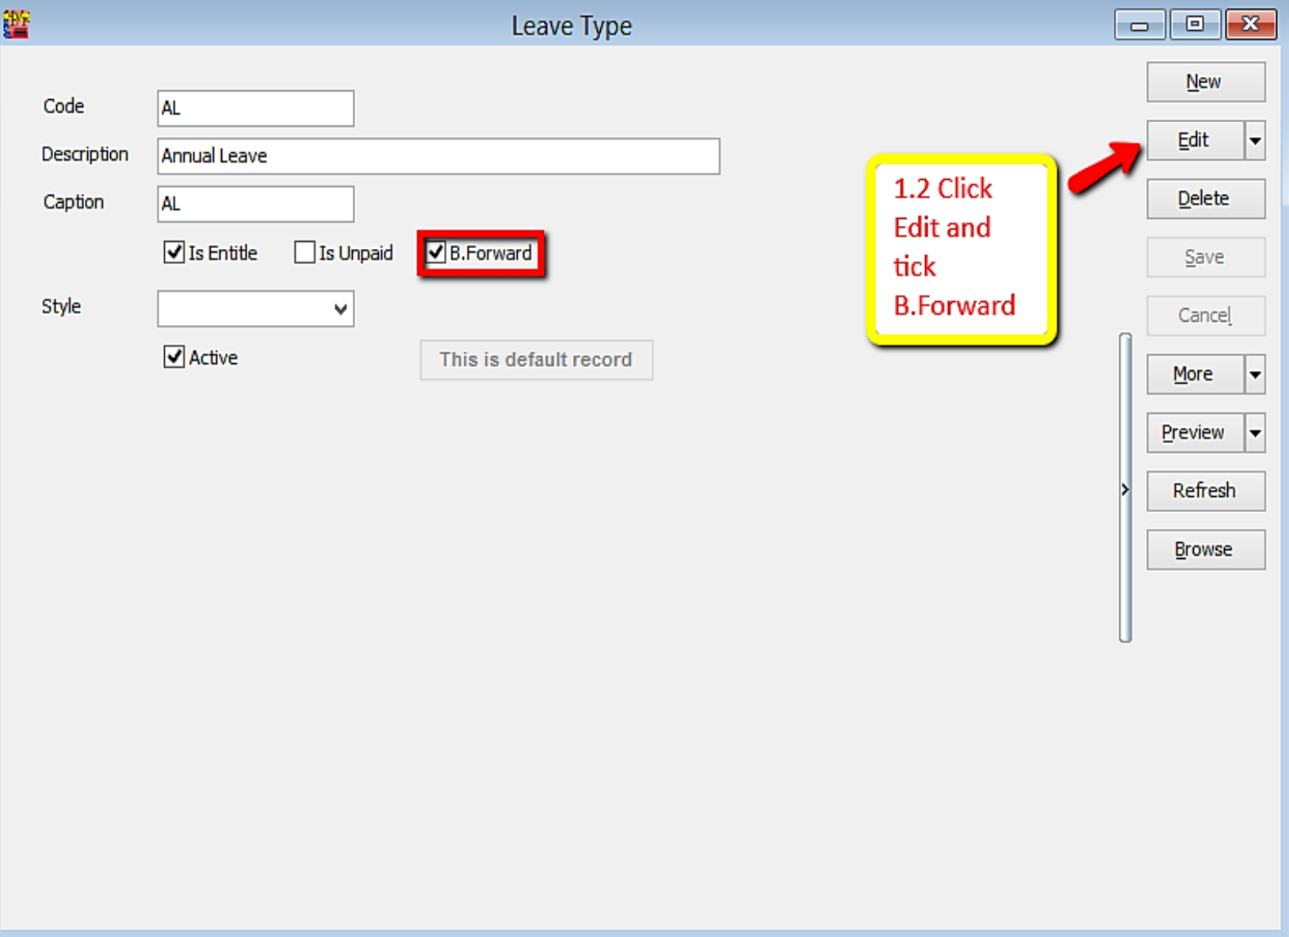
Task: Enable the Is Unpaid checkbox
Action: click(x=304, y=252)
